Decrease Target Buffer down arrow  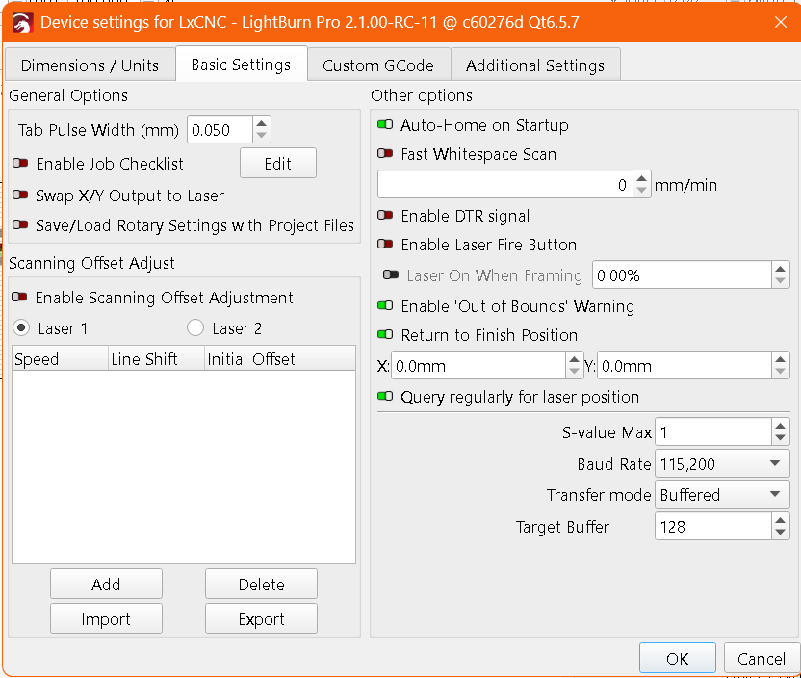click(x=780, y=533)
